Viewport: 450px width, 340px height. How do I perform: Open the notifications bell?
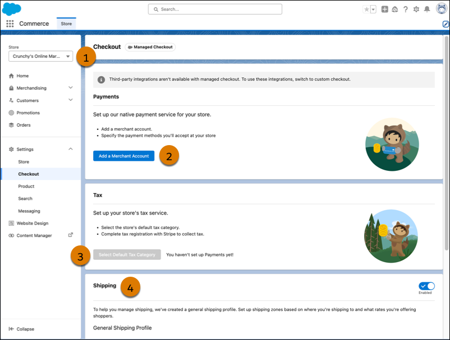[x=427, y=10]
